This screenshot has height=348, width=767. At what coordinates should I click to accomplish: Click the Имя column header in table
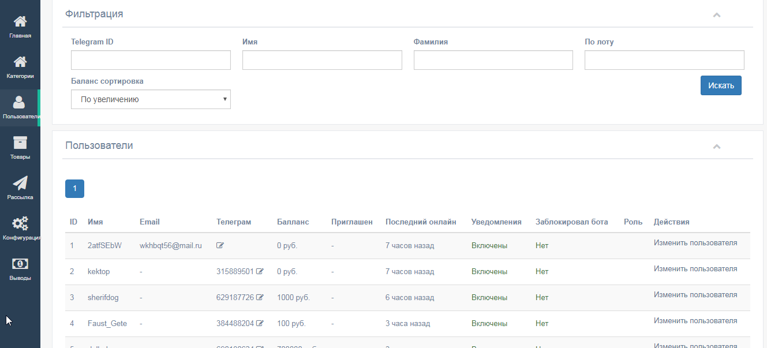[x=95, y=222]
